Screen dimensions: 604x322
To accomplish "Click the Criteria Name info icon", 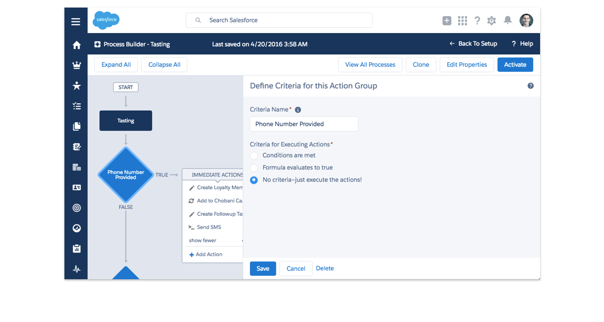I will tap(297, 110).
